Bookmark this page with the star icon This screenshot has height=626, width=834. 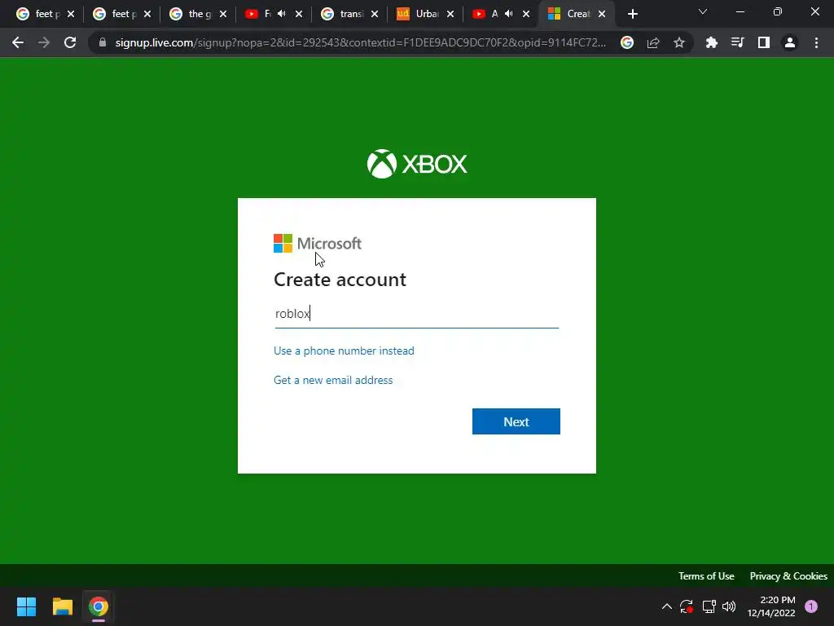679,42
